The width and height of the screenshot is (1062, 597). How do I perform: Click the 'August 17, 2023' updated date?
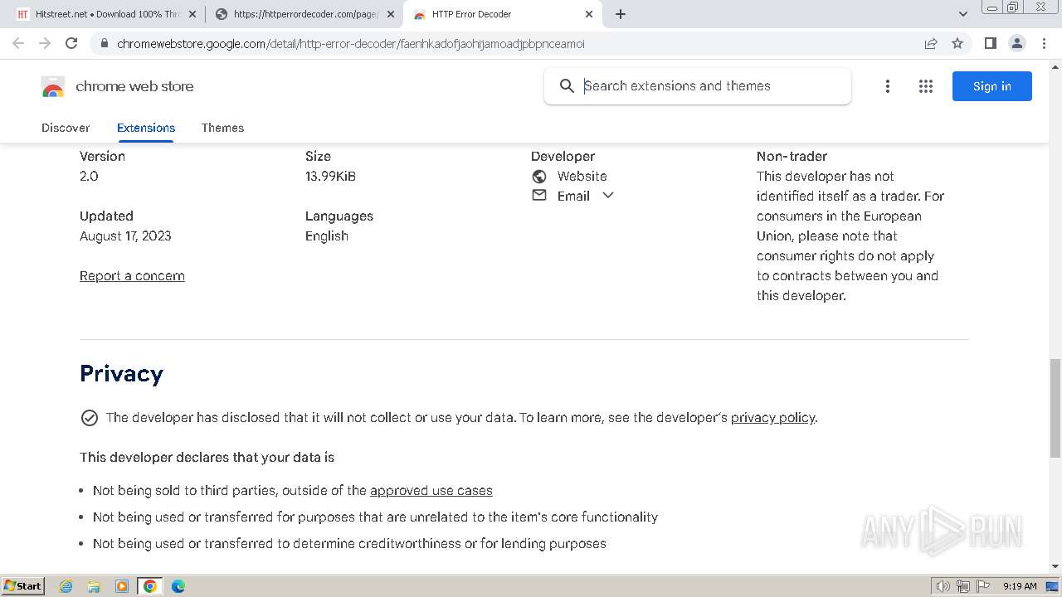(x=125, y=236)
